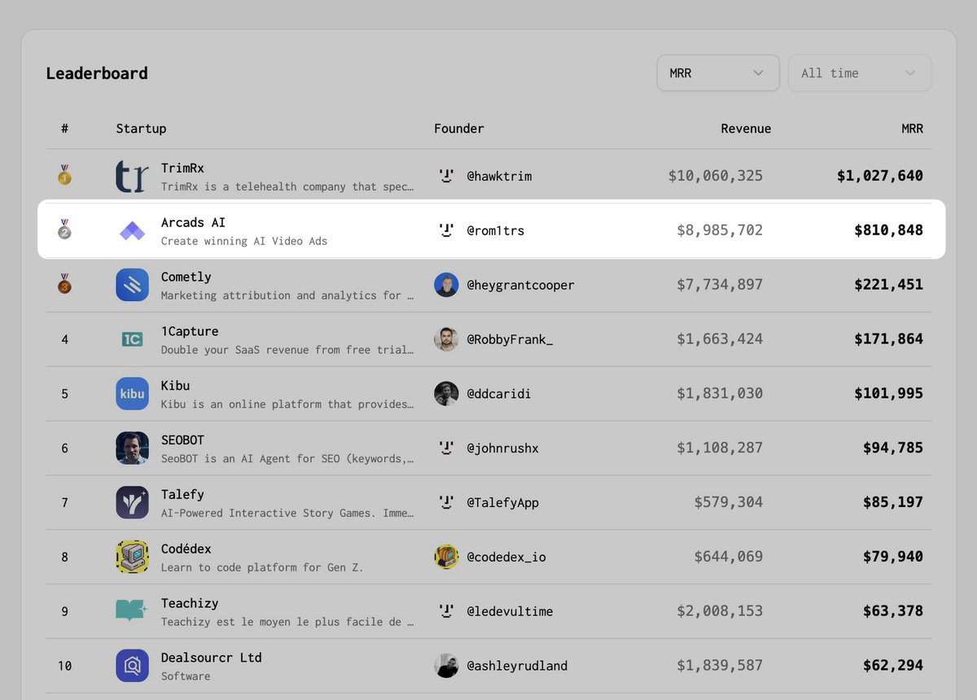Open the Dealsourcr Ltd startup name
Screen dimensions: 977x700
[212, 658]
